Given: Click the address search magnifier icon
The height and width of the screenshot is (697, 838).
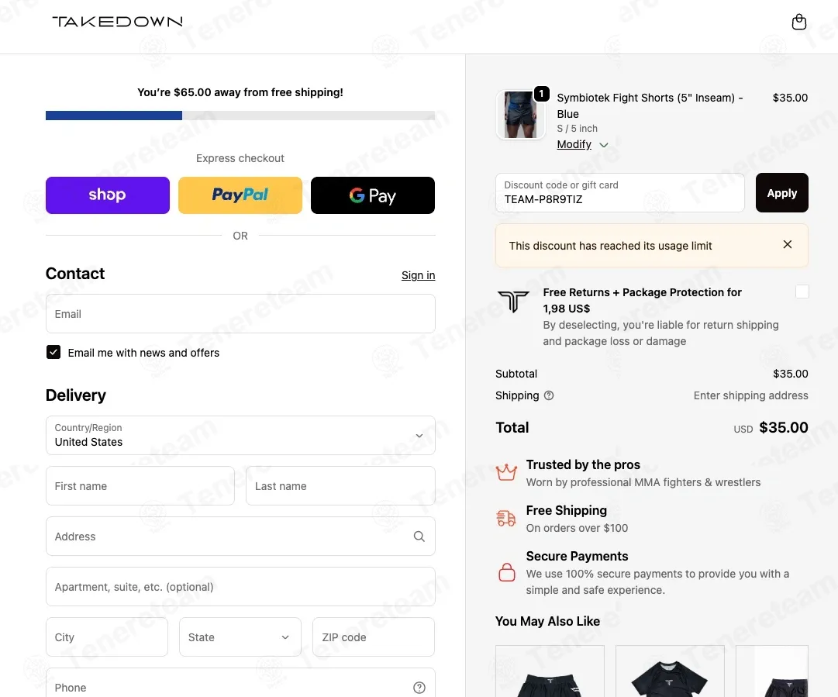Looking at the screenshot, I should [x=419, y=536].
